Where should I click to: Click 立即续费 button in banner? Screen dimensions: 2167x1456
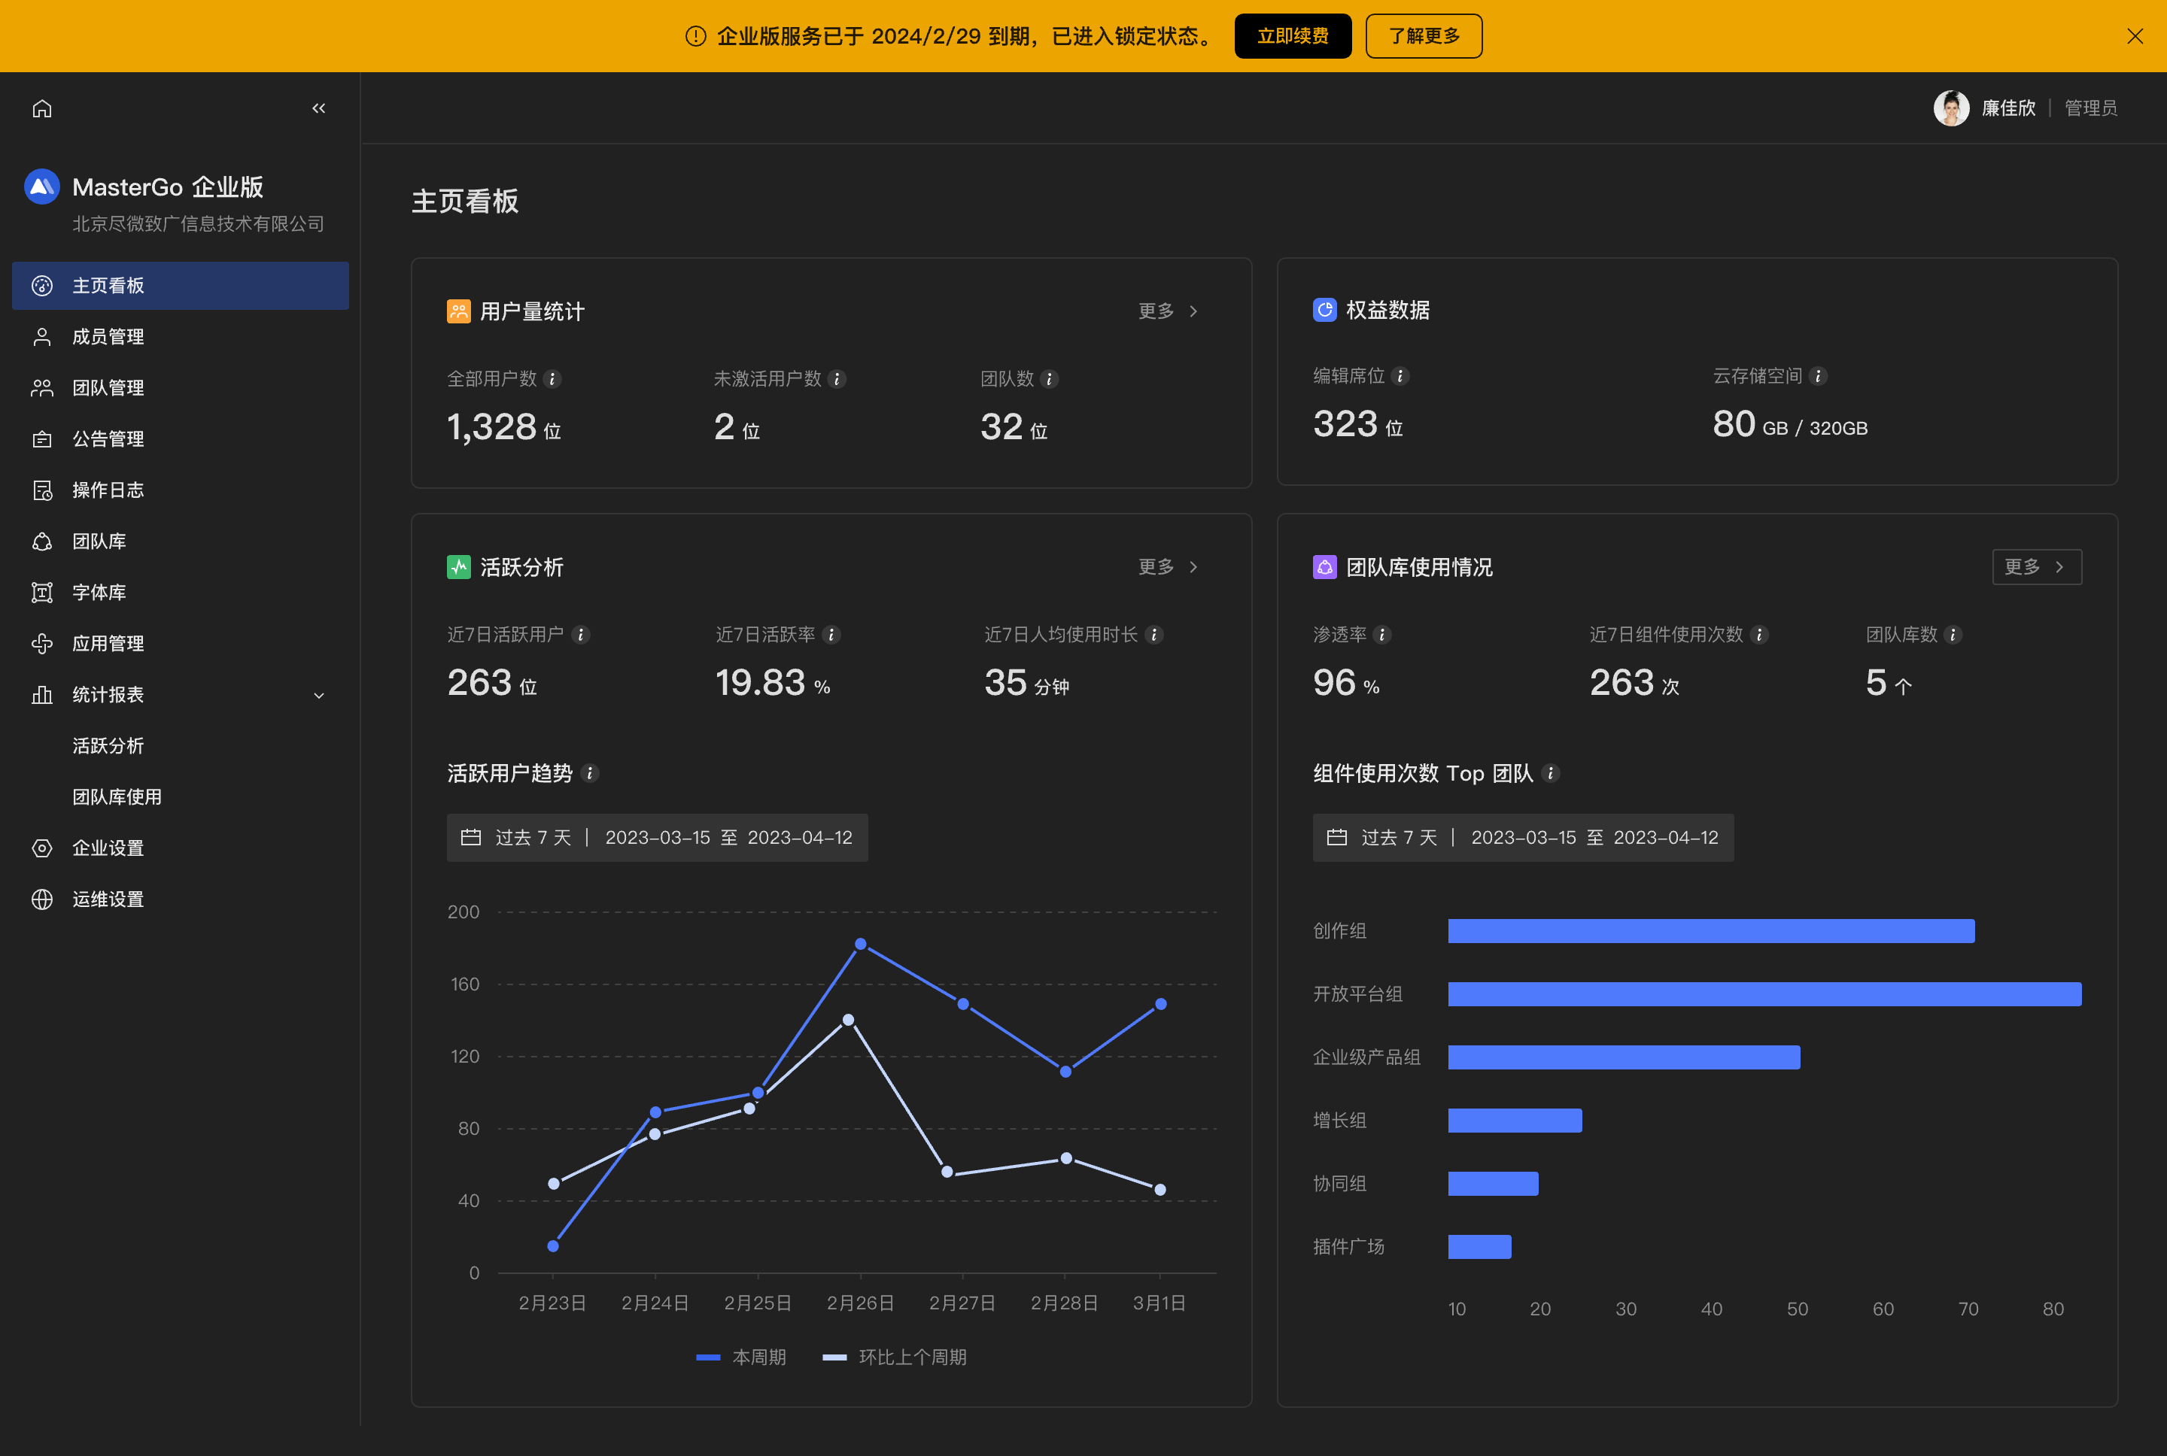tap(1292, 36)
